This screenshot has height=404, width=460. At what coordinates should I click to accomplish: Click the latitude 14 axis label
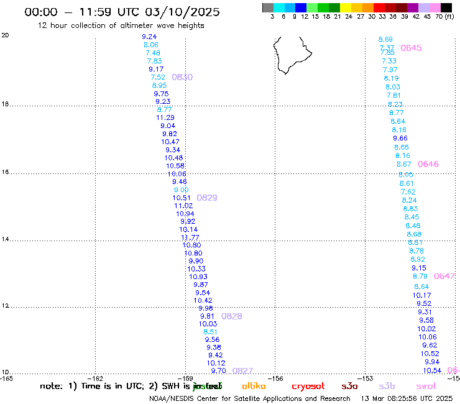[5, 239]
